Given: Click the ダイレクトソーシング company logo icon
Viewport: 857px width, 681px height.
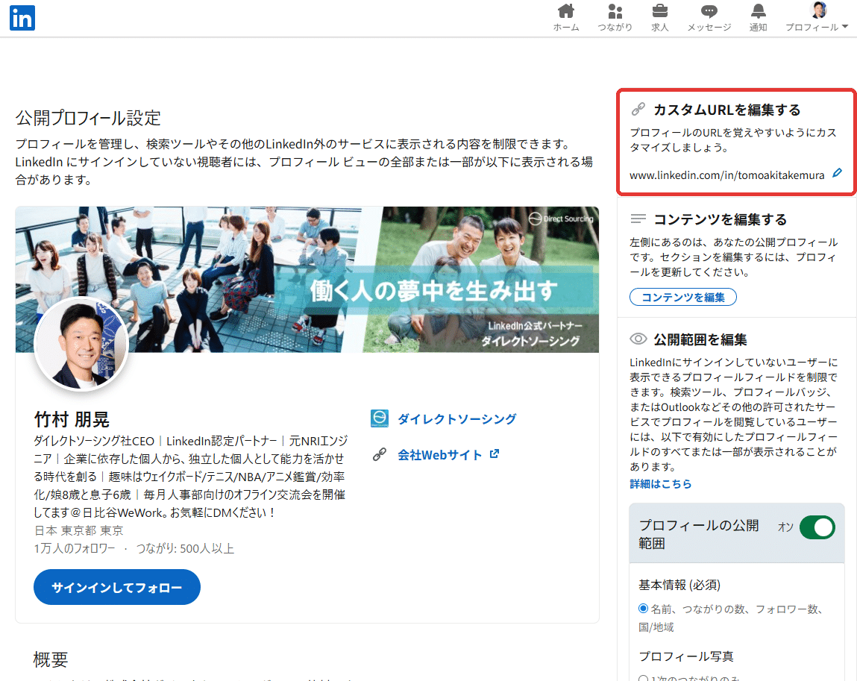Looking at the screenshot, I should (380, 418).
